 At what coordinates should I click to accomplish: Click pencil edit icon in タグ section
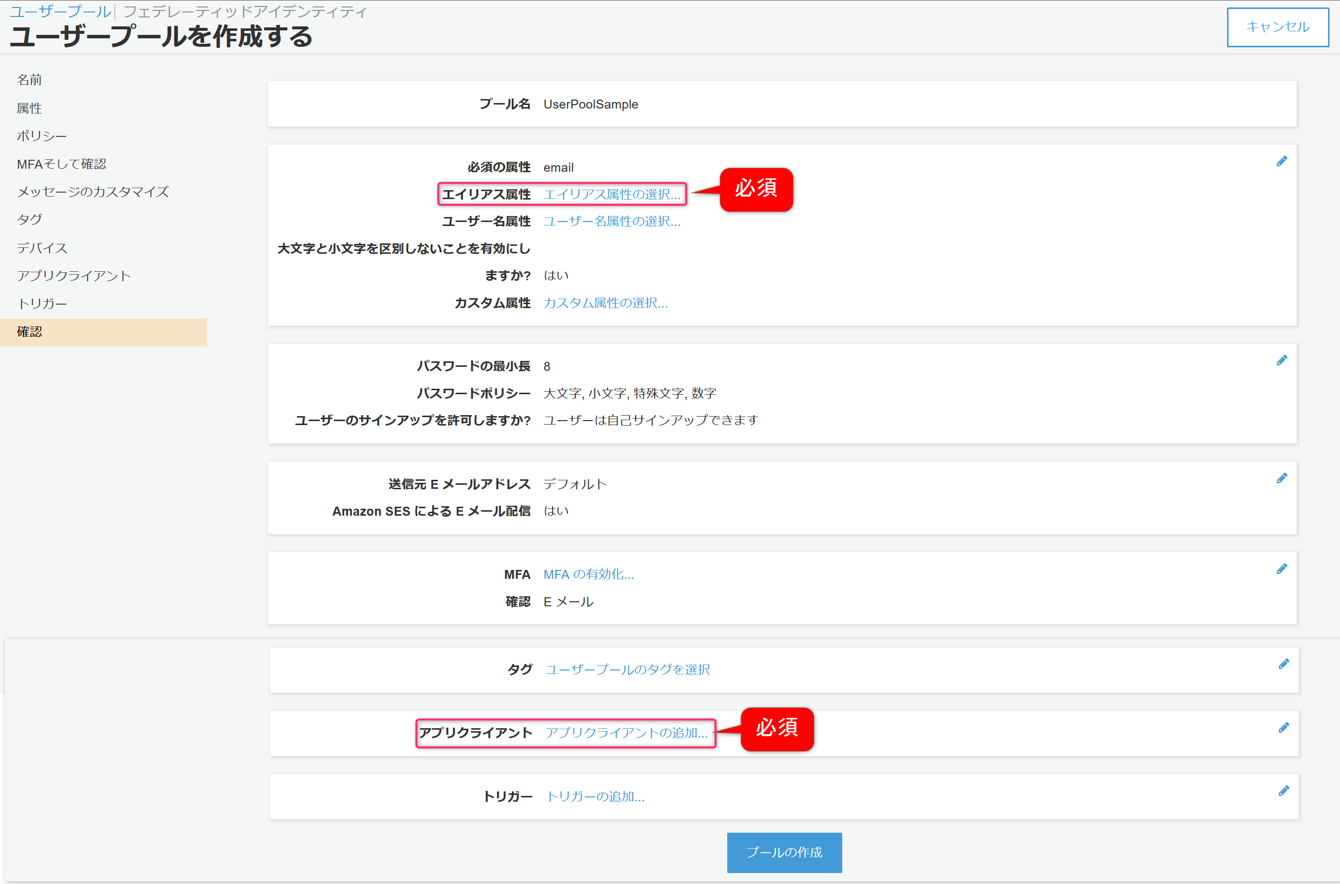[x=1283, y=664]
